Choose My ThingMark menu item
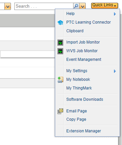Viewport: 122px width, 145px height. point(79,88)
